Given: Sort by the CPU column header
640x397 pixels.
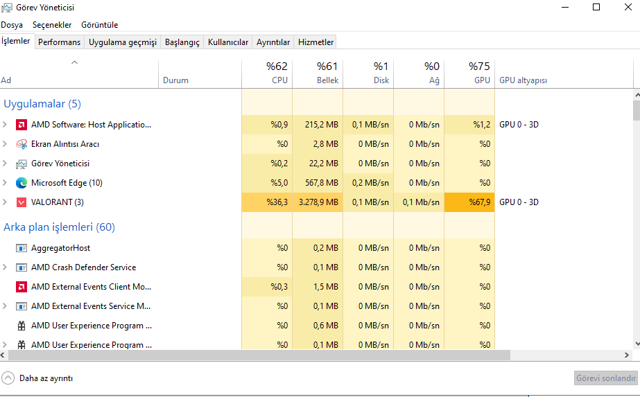Looking at the screenshot, I should pyautogui.click(x=267, y=74).
